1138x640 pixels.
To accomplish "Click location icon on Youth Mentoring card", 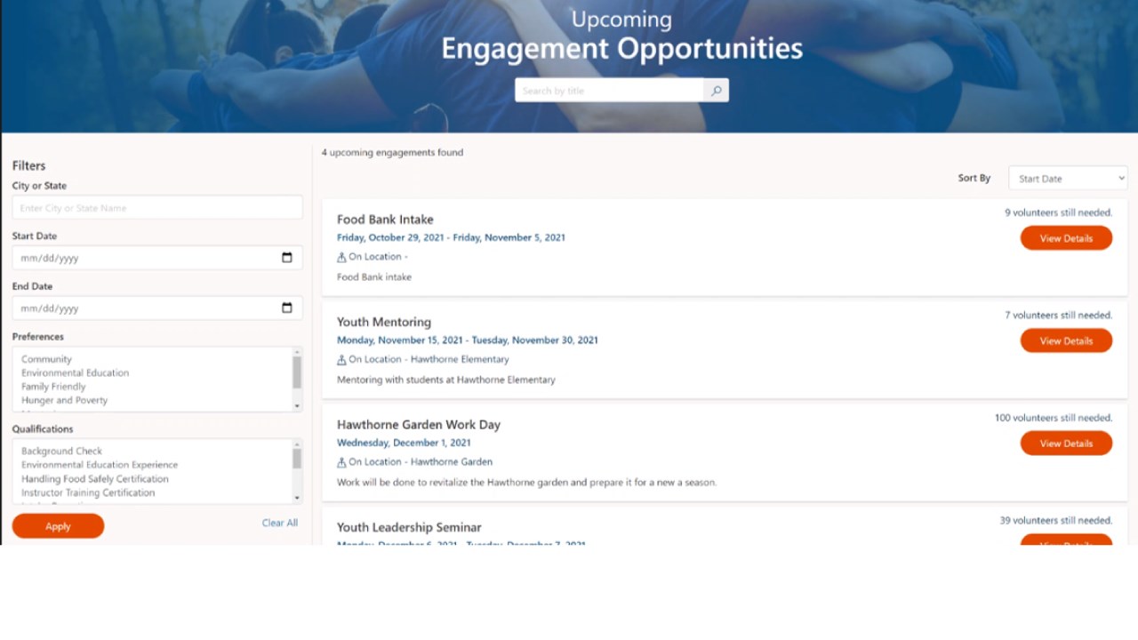I will click(341, 360).
